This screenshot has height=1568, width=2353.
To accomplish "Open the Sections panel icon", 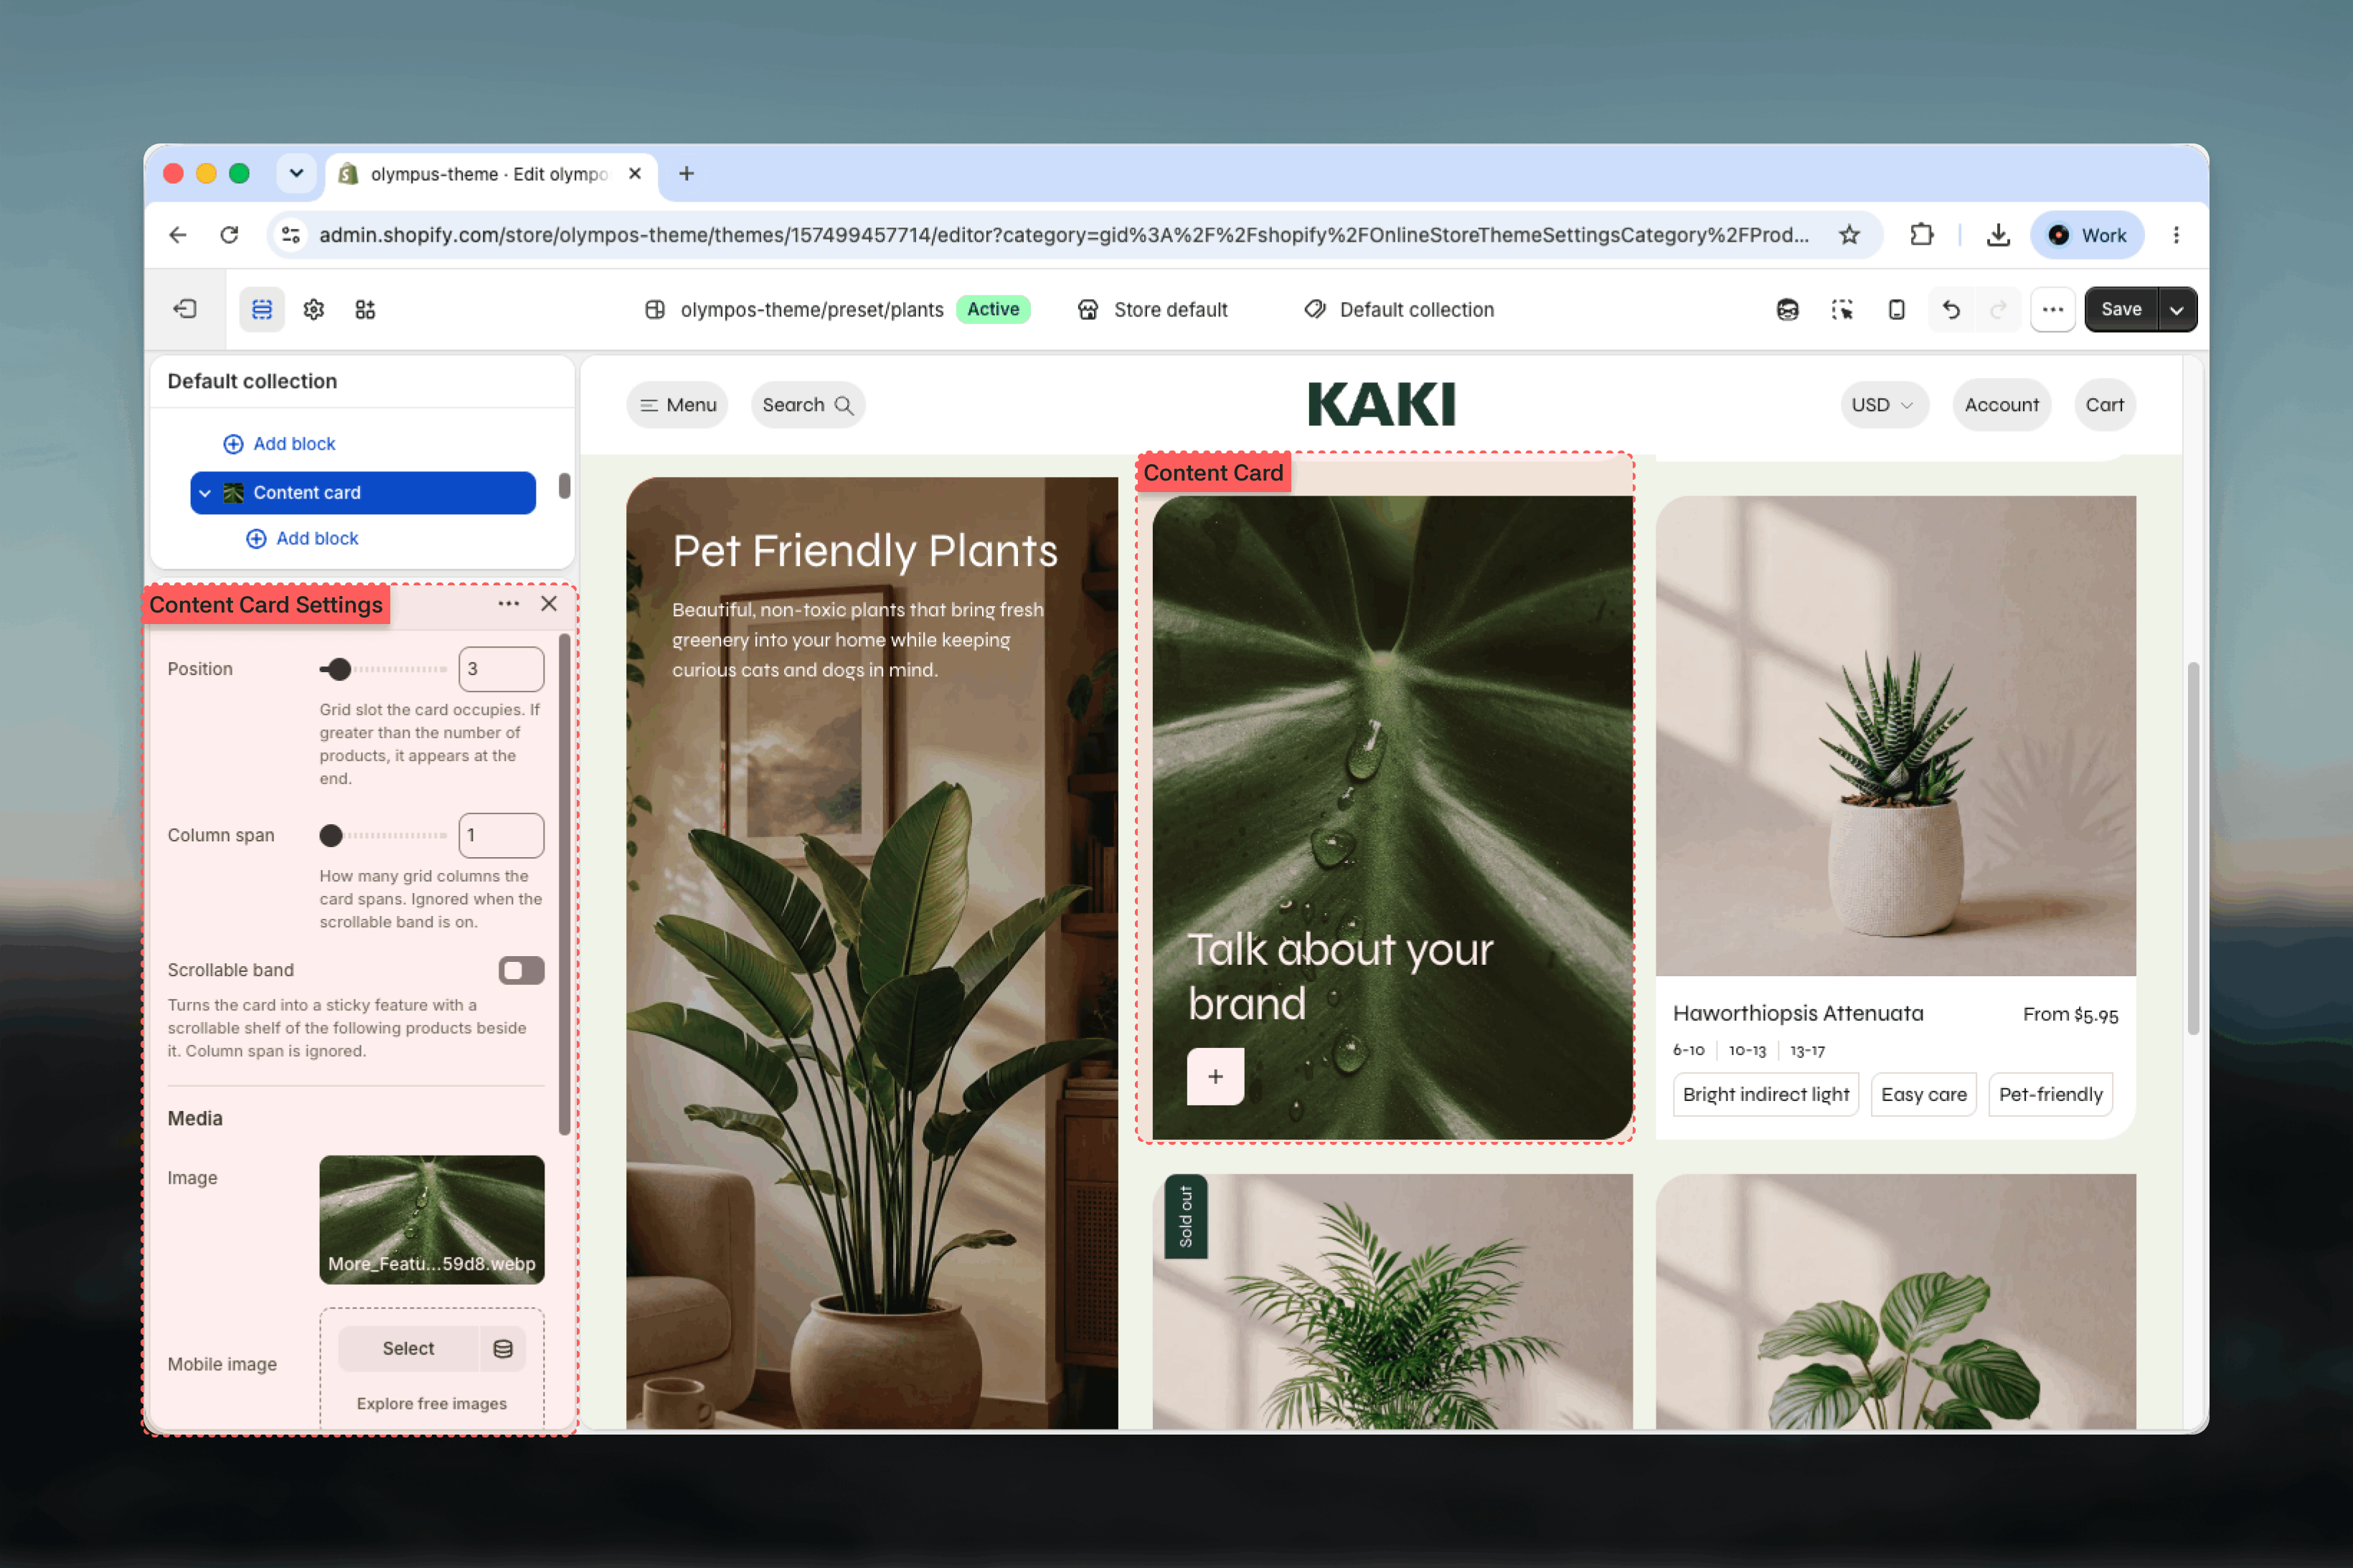I will click(x=262, y=309).
